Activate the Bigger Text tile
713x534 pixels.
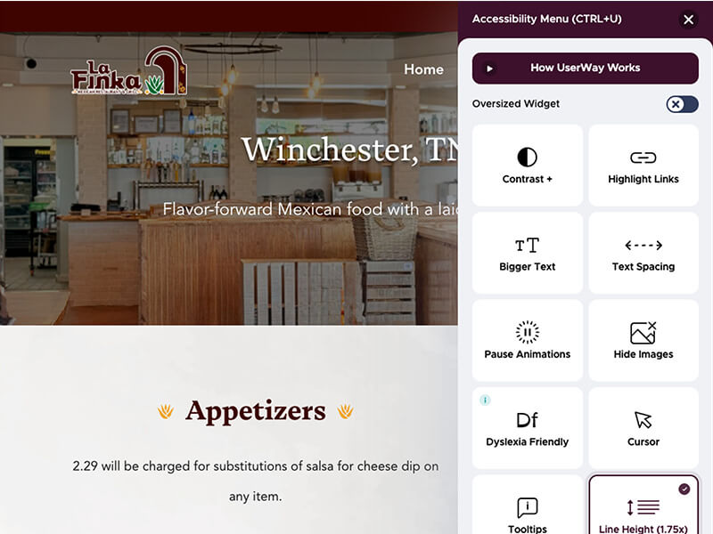(527, 253)
